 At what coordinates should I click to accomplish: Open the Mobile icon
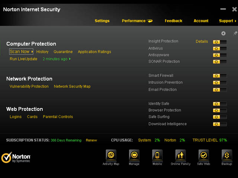tap(157, 155)
